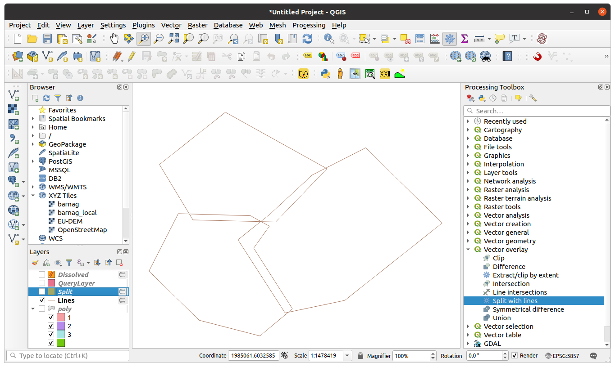Collapse the XYZ Tiles node
Screen dimensions: 615x367
click(x=33, y=196)
